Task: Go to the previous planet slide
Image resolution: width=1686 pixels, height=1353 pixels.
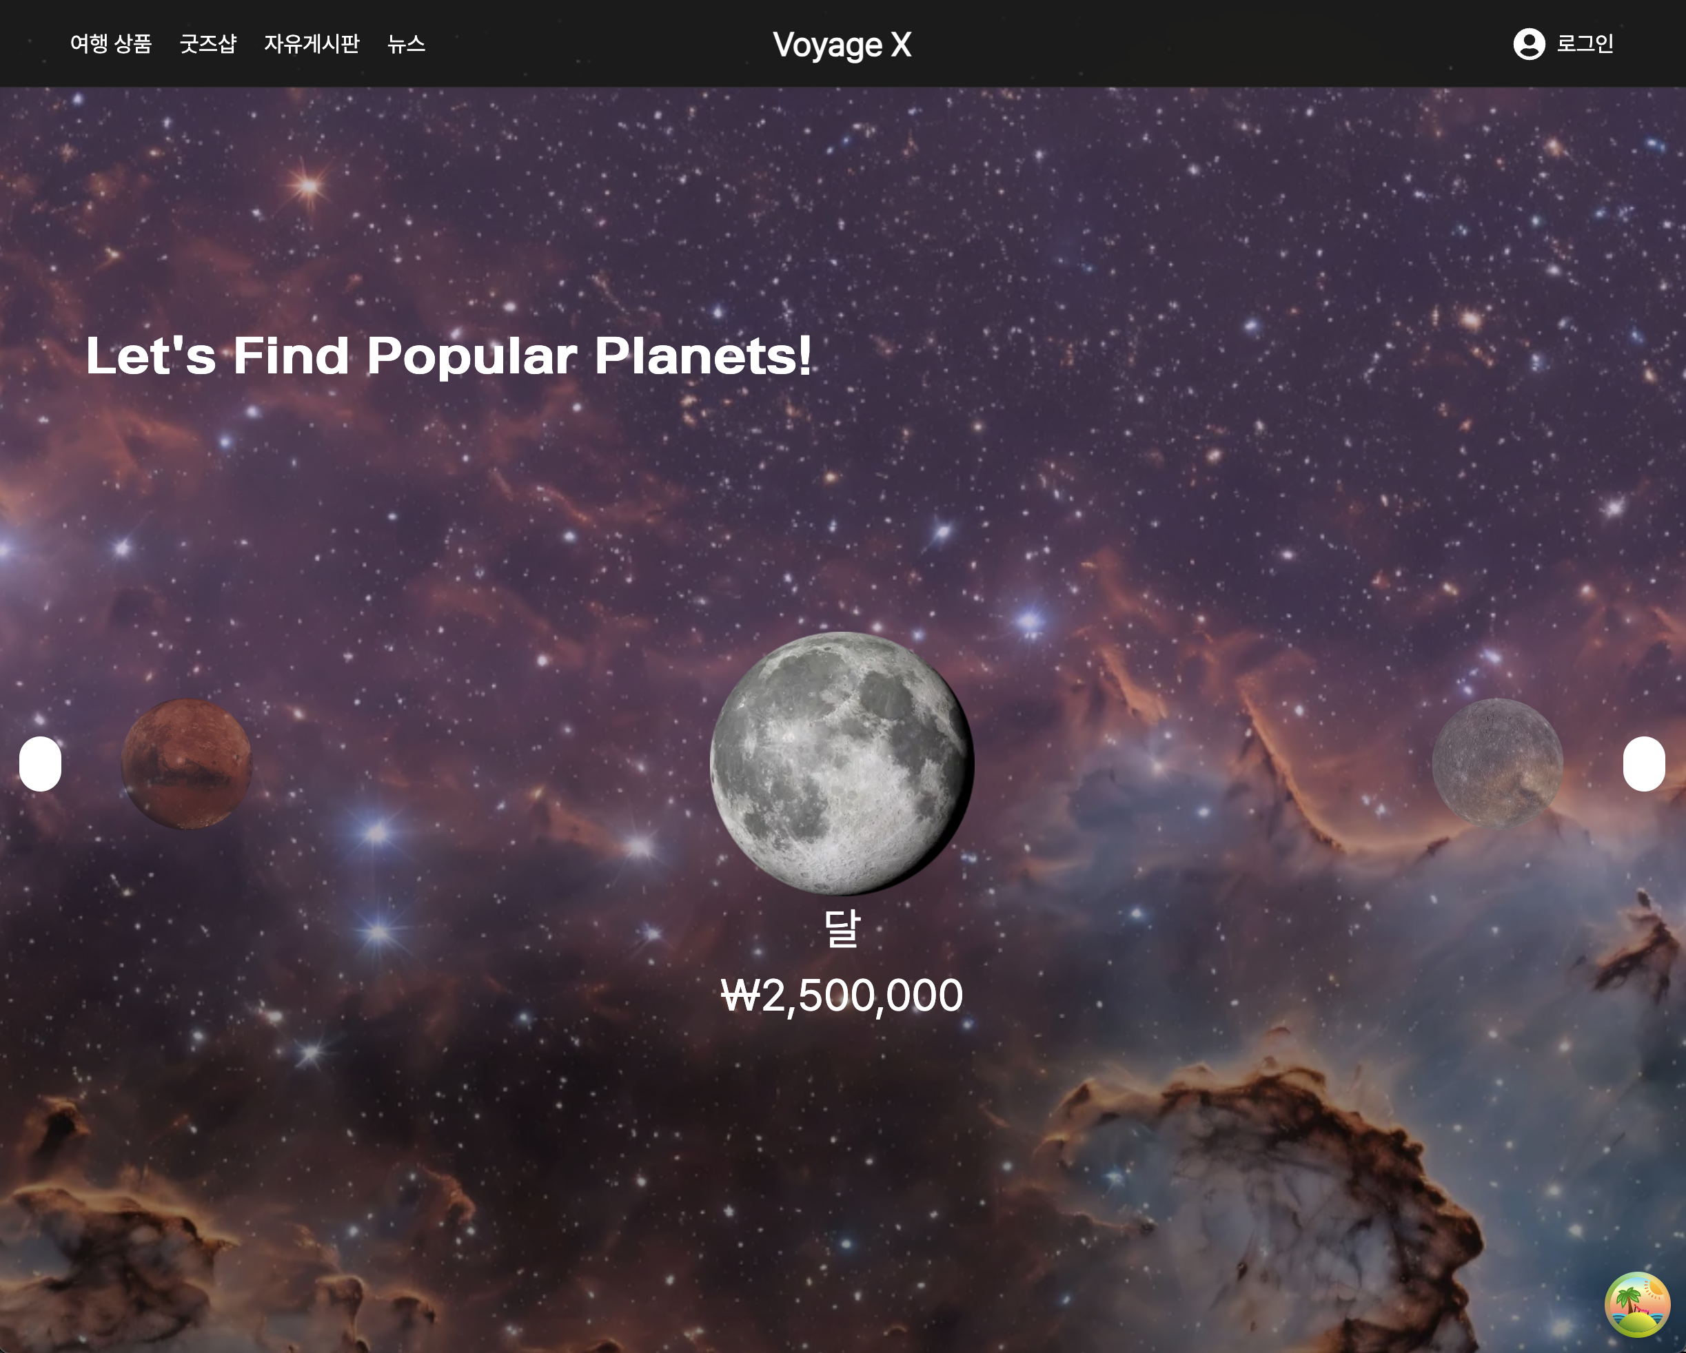Action: tap(40, 764)
